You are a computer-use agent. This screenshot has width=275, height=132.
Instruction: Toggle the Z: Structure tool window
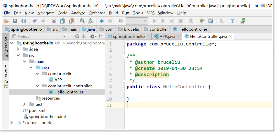click(6, 76)
